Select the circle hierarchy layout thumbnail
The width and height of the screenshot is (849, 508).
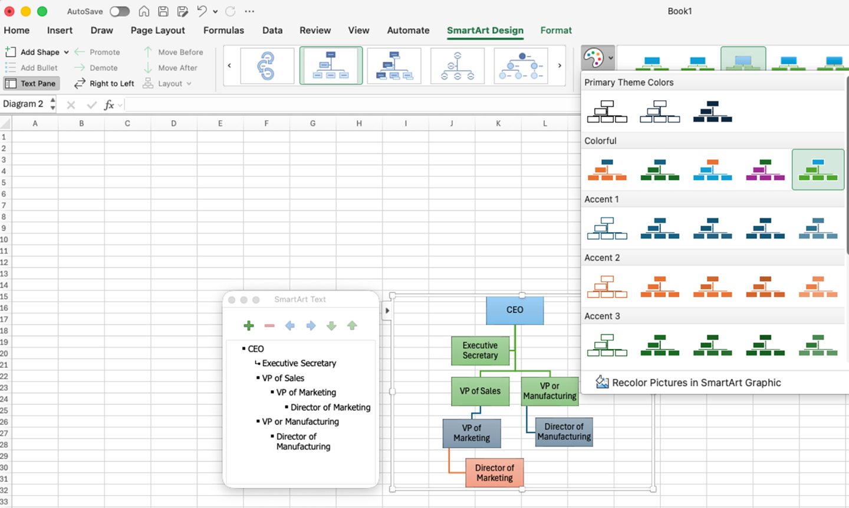pos(458,65)
